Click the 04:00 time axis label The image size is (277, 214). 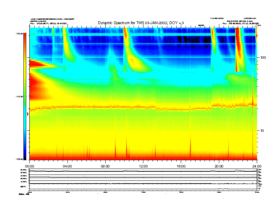click(67, 166)
